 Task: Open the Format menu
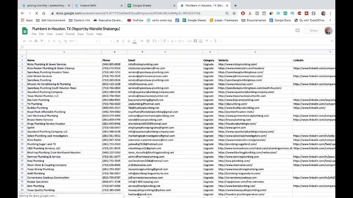(x=70, y=34)
